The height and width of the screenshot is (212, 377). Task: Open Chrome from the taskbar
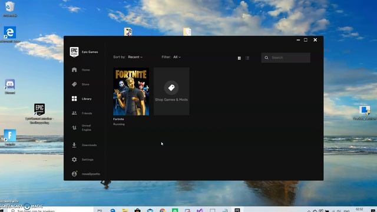click(x=163, y=210)
